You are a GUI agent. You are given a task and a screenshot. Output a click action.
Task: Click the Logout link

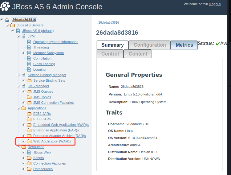[215, 4]
